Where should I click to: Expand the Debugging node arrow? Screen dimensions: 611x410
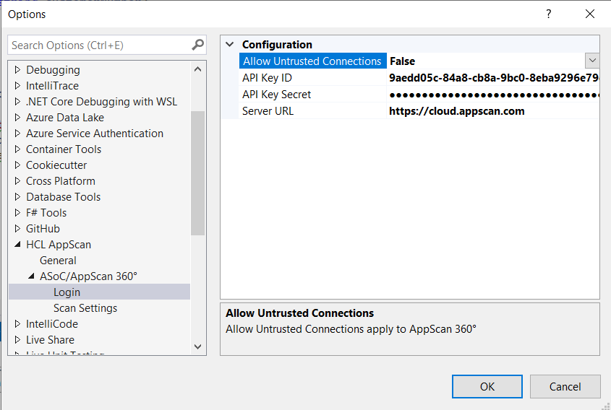click(x=17, y=69)
